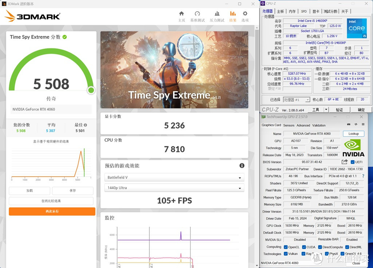The height and width of the screenshot is (268, 373).
Task: Click the CPU-Z 工具 button
Action: pyautogui.click(x=316, y=110)
